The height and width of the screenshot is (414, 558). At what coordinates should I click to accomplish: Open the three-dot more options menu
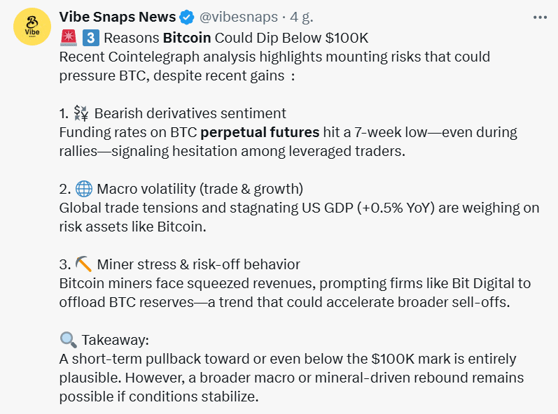[540, 17]
